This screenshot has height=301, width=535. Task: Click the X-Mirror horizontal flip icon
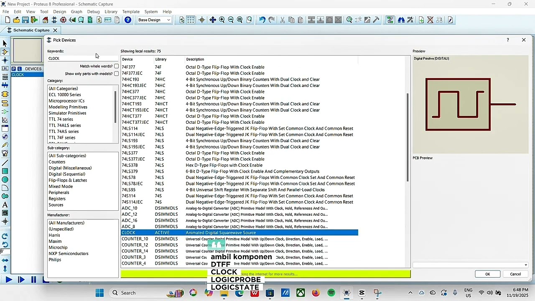(5, 260)
